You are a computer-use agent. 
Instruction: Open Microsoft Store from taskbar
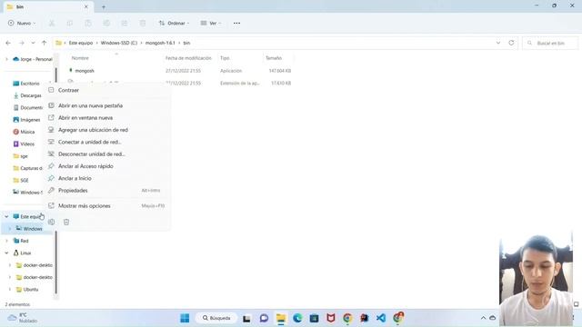point(314,318)
